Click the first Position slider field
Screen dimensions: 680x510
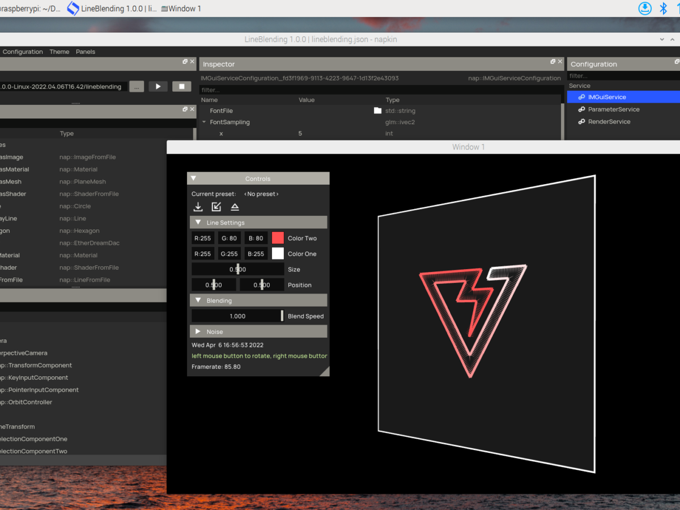tap(214, 285)
